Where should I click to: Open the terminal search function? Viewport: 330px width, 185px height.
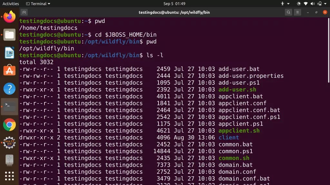click(288, 12)
